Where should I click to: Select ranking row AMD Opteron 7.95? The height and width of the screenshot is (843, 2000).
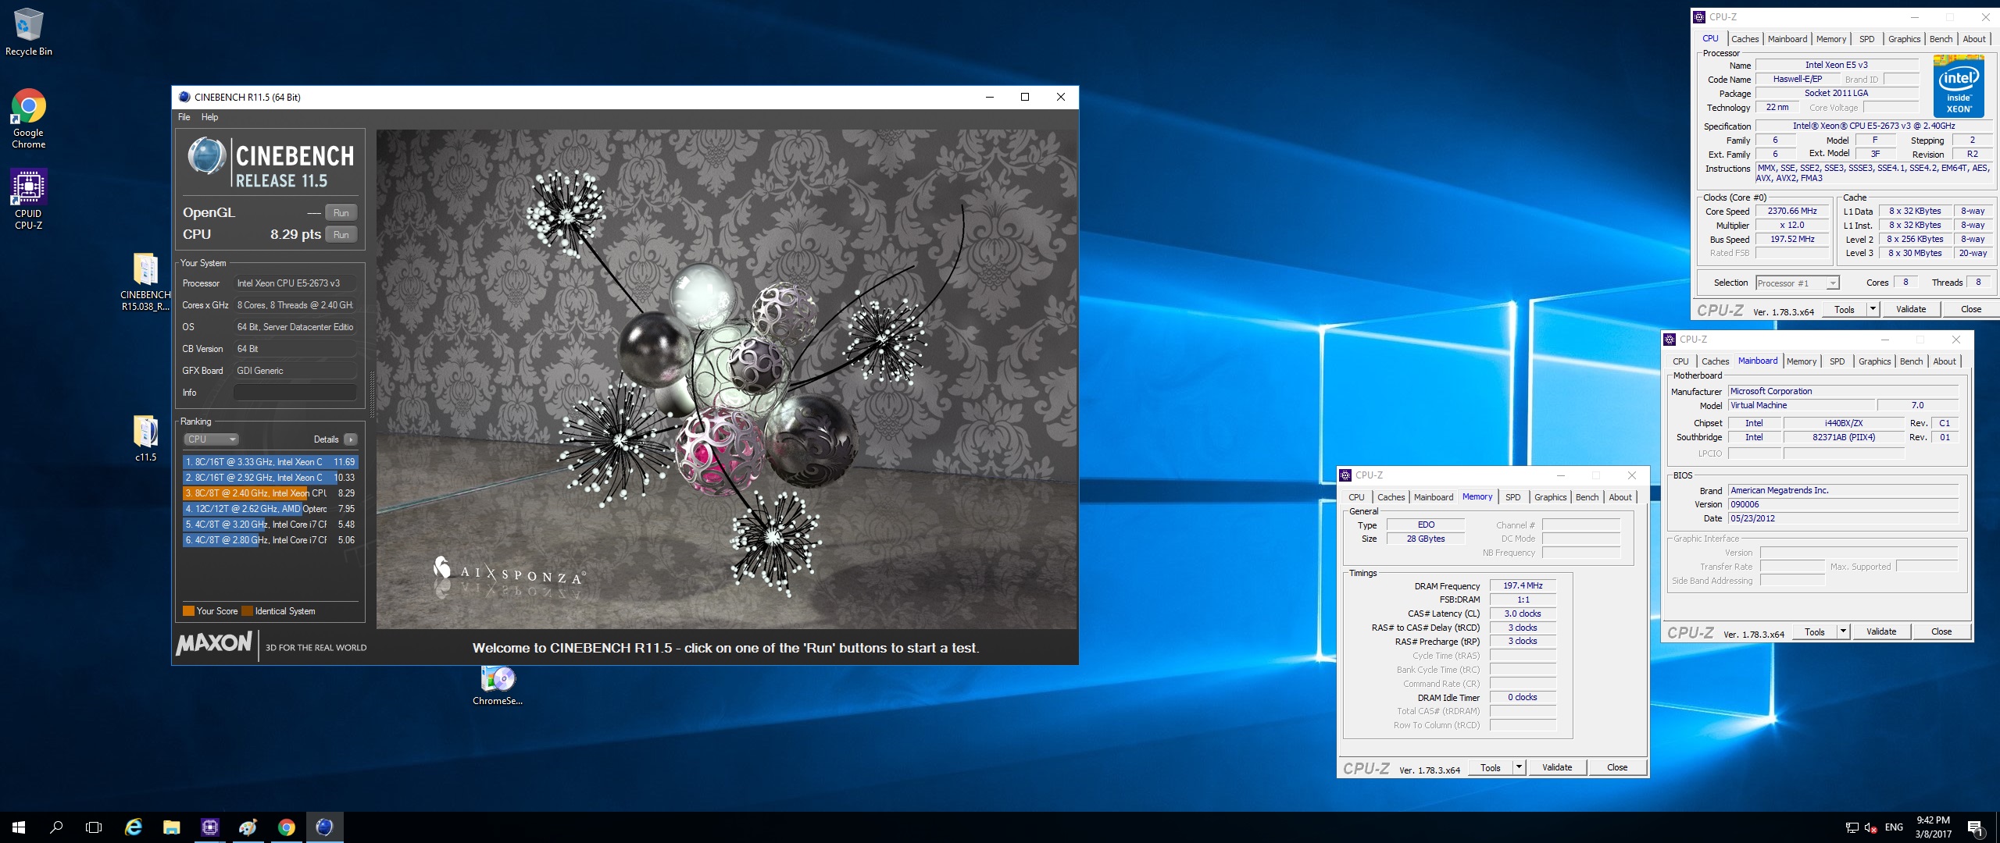pyautogui.click(x=270, y=509)
